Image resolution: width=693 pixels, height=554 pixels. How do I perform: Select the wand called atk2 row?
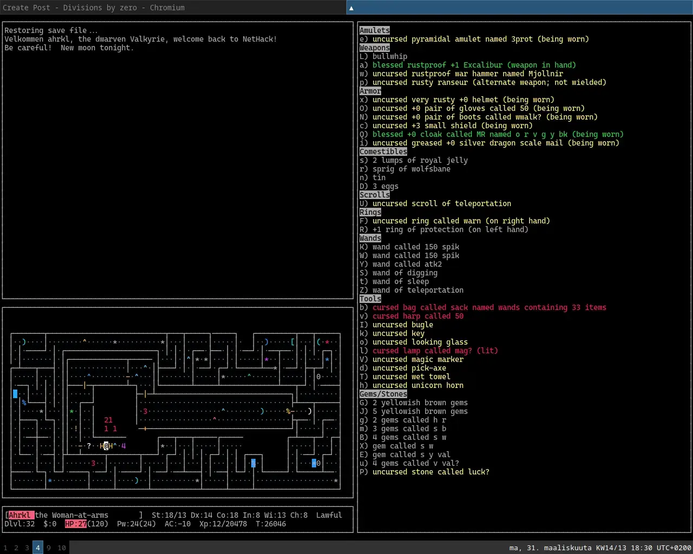[401, 264]
